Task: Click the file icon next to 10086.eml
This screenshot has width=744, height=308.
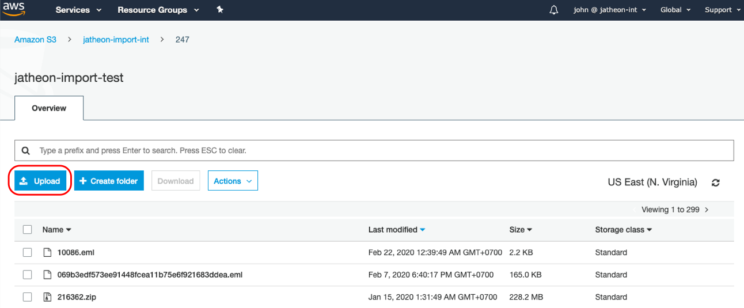Action: click(48, 252)
